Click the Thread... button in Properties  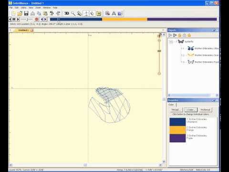[176, 110]
